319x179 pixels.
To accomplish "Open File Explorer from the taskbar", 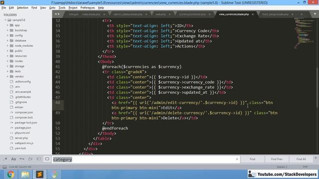I will 25,175.
